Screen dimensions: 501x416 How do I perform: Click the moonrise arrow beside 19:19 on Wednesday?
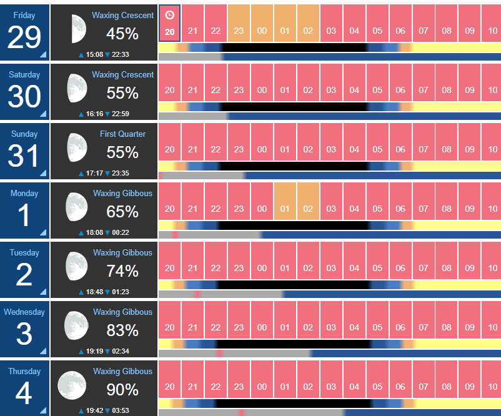point(81,352)
